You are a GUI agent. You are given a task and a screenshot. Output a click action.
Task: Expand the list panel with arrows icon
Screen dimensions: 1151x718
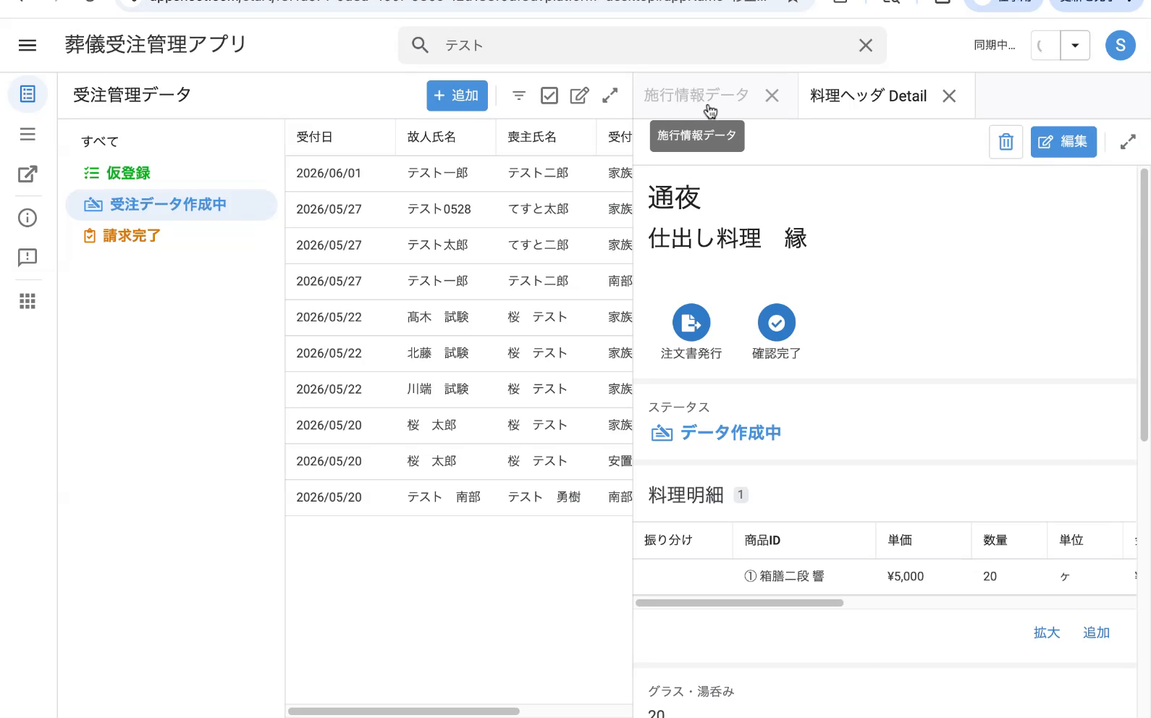click(610, 96)
